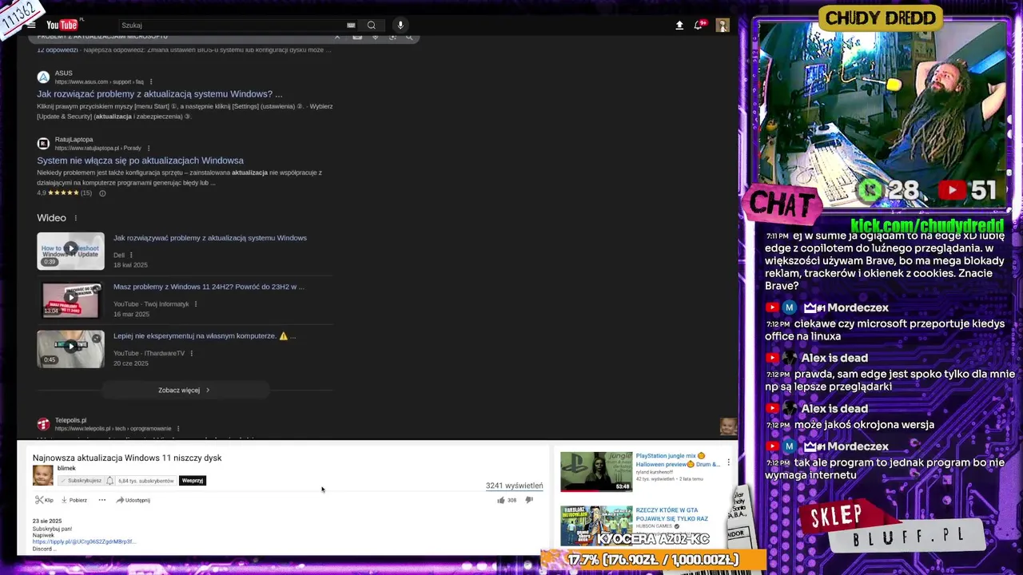Play the Windows 11 24H2 video thumbnail

pyautogui.click(x=70, y=300)
